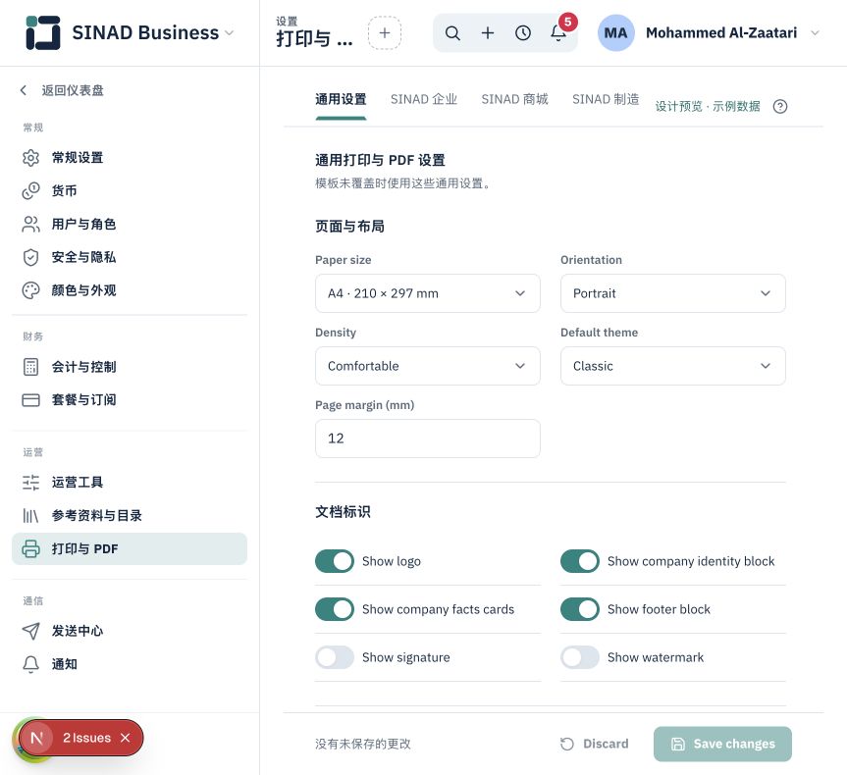Click the Discard button

coord(594,744)
